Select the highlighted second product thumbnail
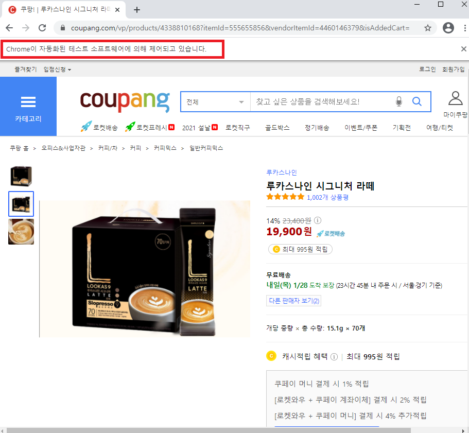This screenshot has width=469, height=433. coord(21,204)
